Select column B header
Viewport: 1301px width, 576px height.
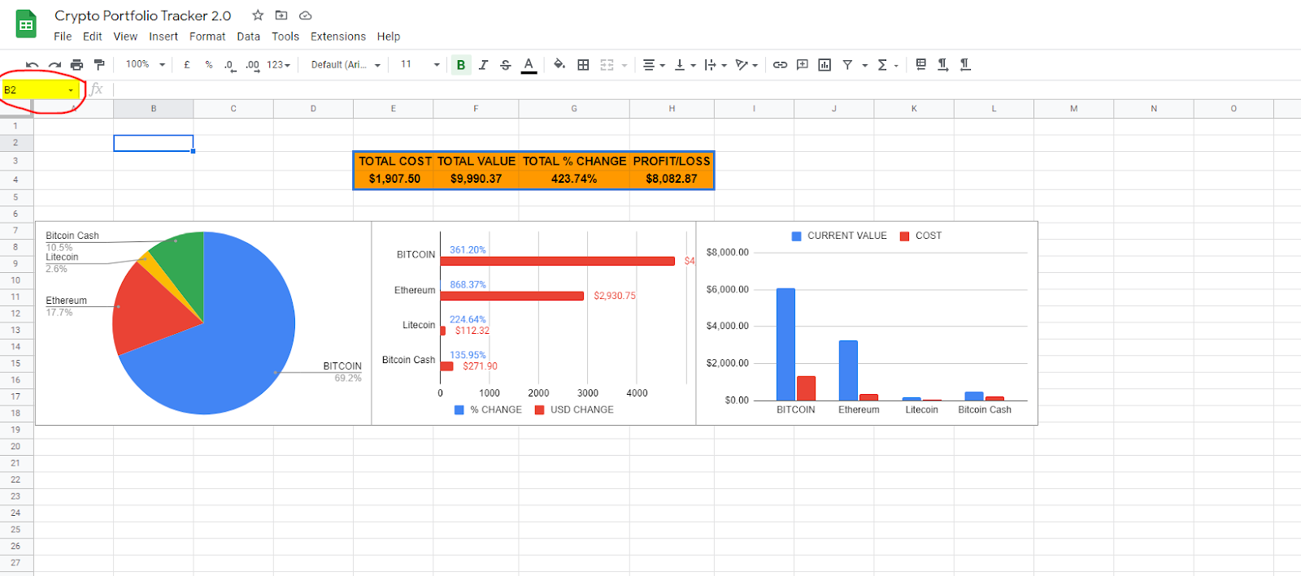coord(154,109)
